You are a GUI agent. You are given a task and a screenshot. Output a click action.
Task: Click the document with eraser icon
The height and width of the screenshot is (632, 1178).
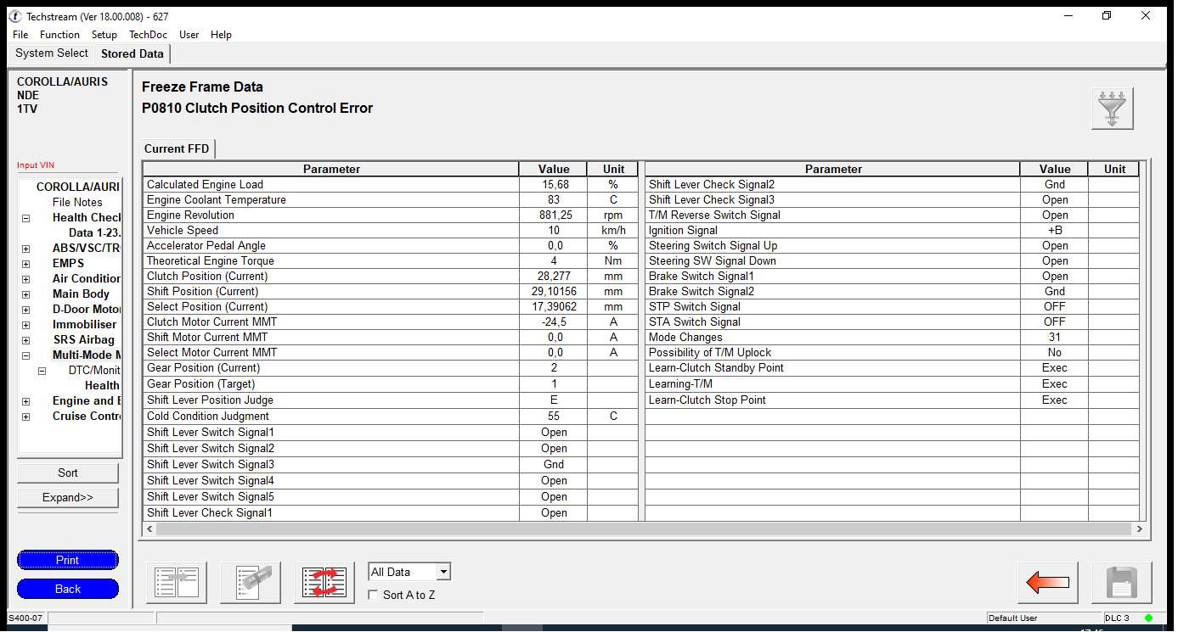pyautogui.click(x=251, y=583)
